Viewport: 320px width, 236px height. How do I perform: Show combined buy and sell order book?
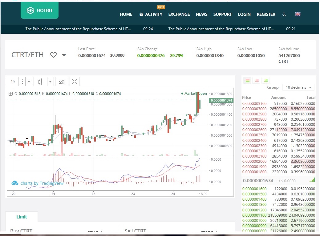click(247, 81)
